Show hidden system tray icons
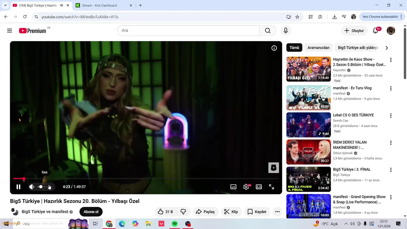Image resolution: width=407 pixels, height=229 pixels. pos(346,224)
